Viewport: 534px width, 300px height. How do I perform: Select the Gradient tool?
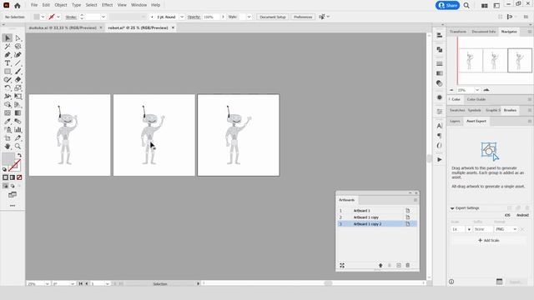click(18, 113)
